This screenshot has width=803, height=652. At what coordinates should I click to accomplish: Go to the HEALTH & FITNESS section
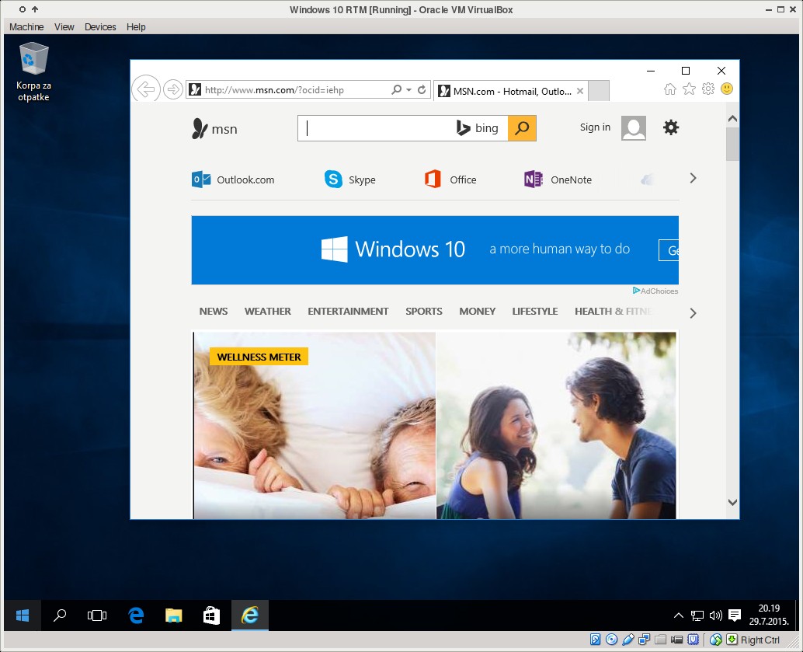614,311
